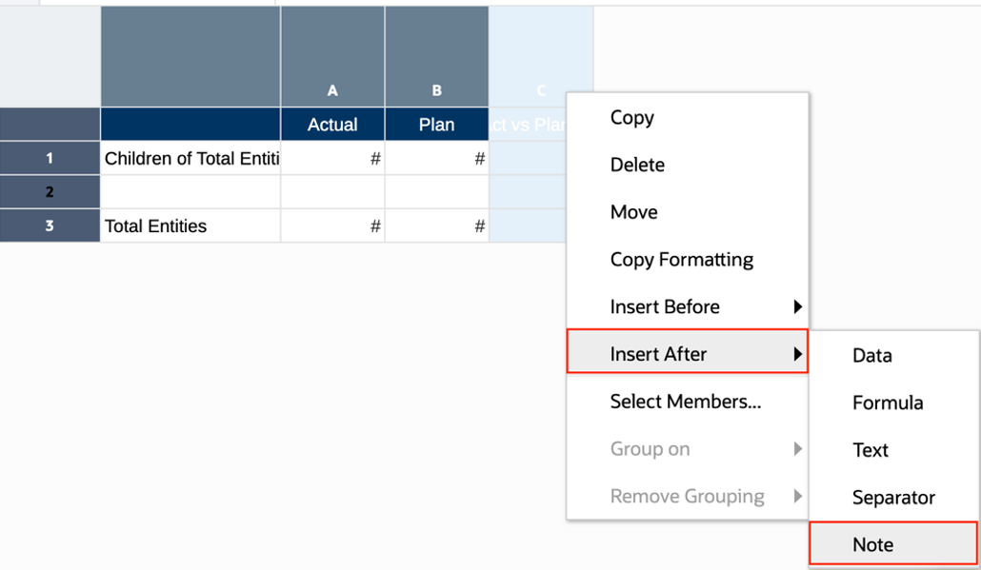This screenshot has width=981, height=570.
Task: Pick Text from the Insert submenu
Action: click(x=870, y=450)
